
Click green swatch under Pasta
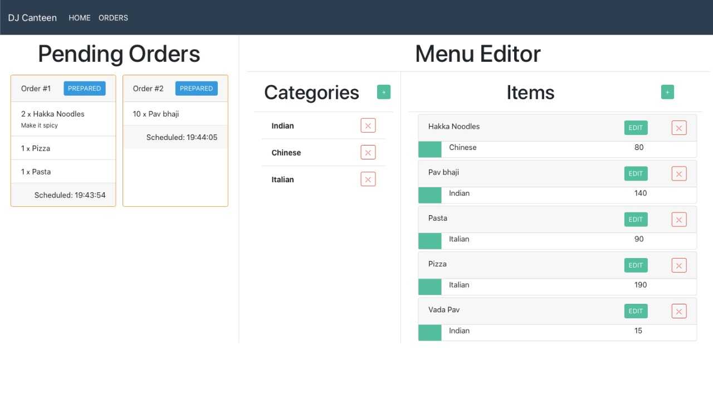(430, 241)
